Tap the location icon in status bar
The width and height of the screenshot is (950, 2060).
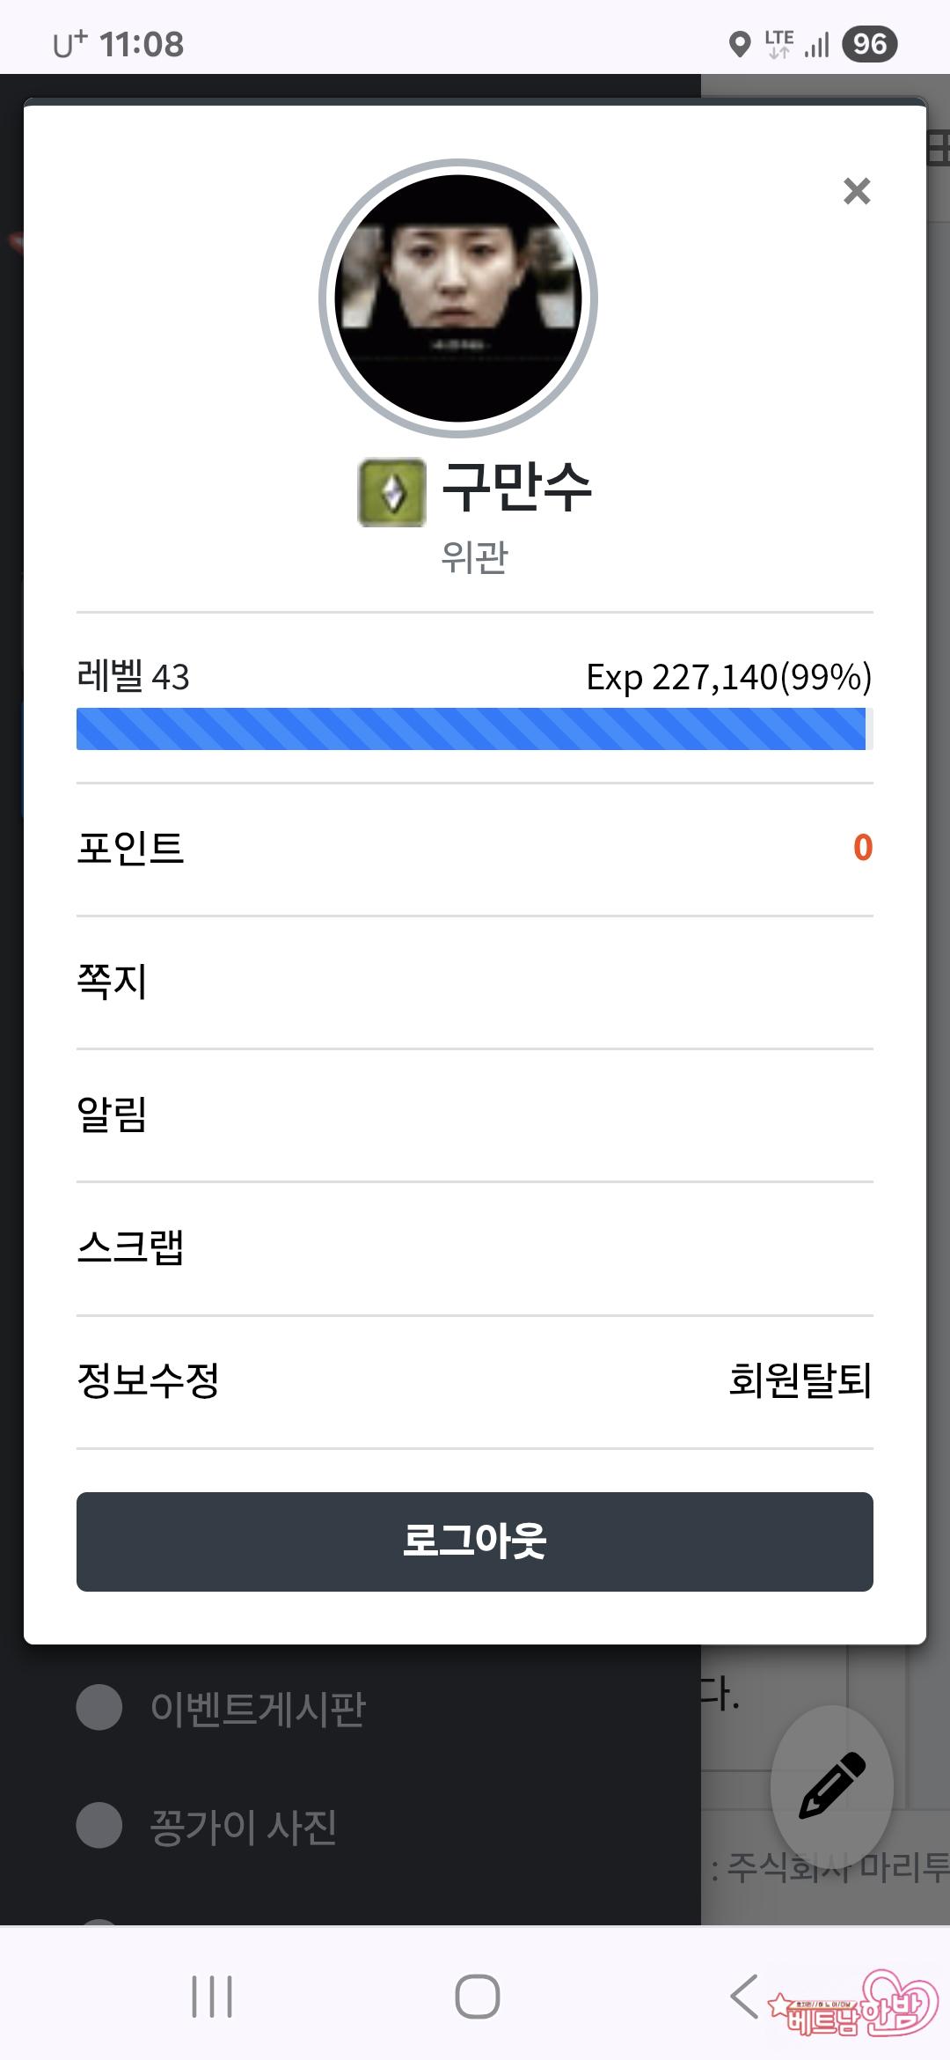pyautogui.click(x=741, y=44)
